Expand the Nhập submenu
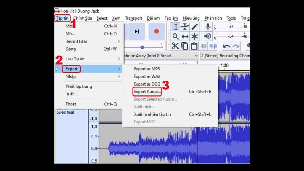The width and height of the screenshot is (304, 171). [89, 76]
